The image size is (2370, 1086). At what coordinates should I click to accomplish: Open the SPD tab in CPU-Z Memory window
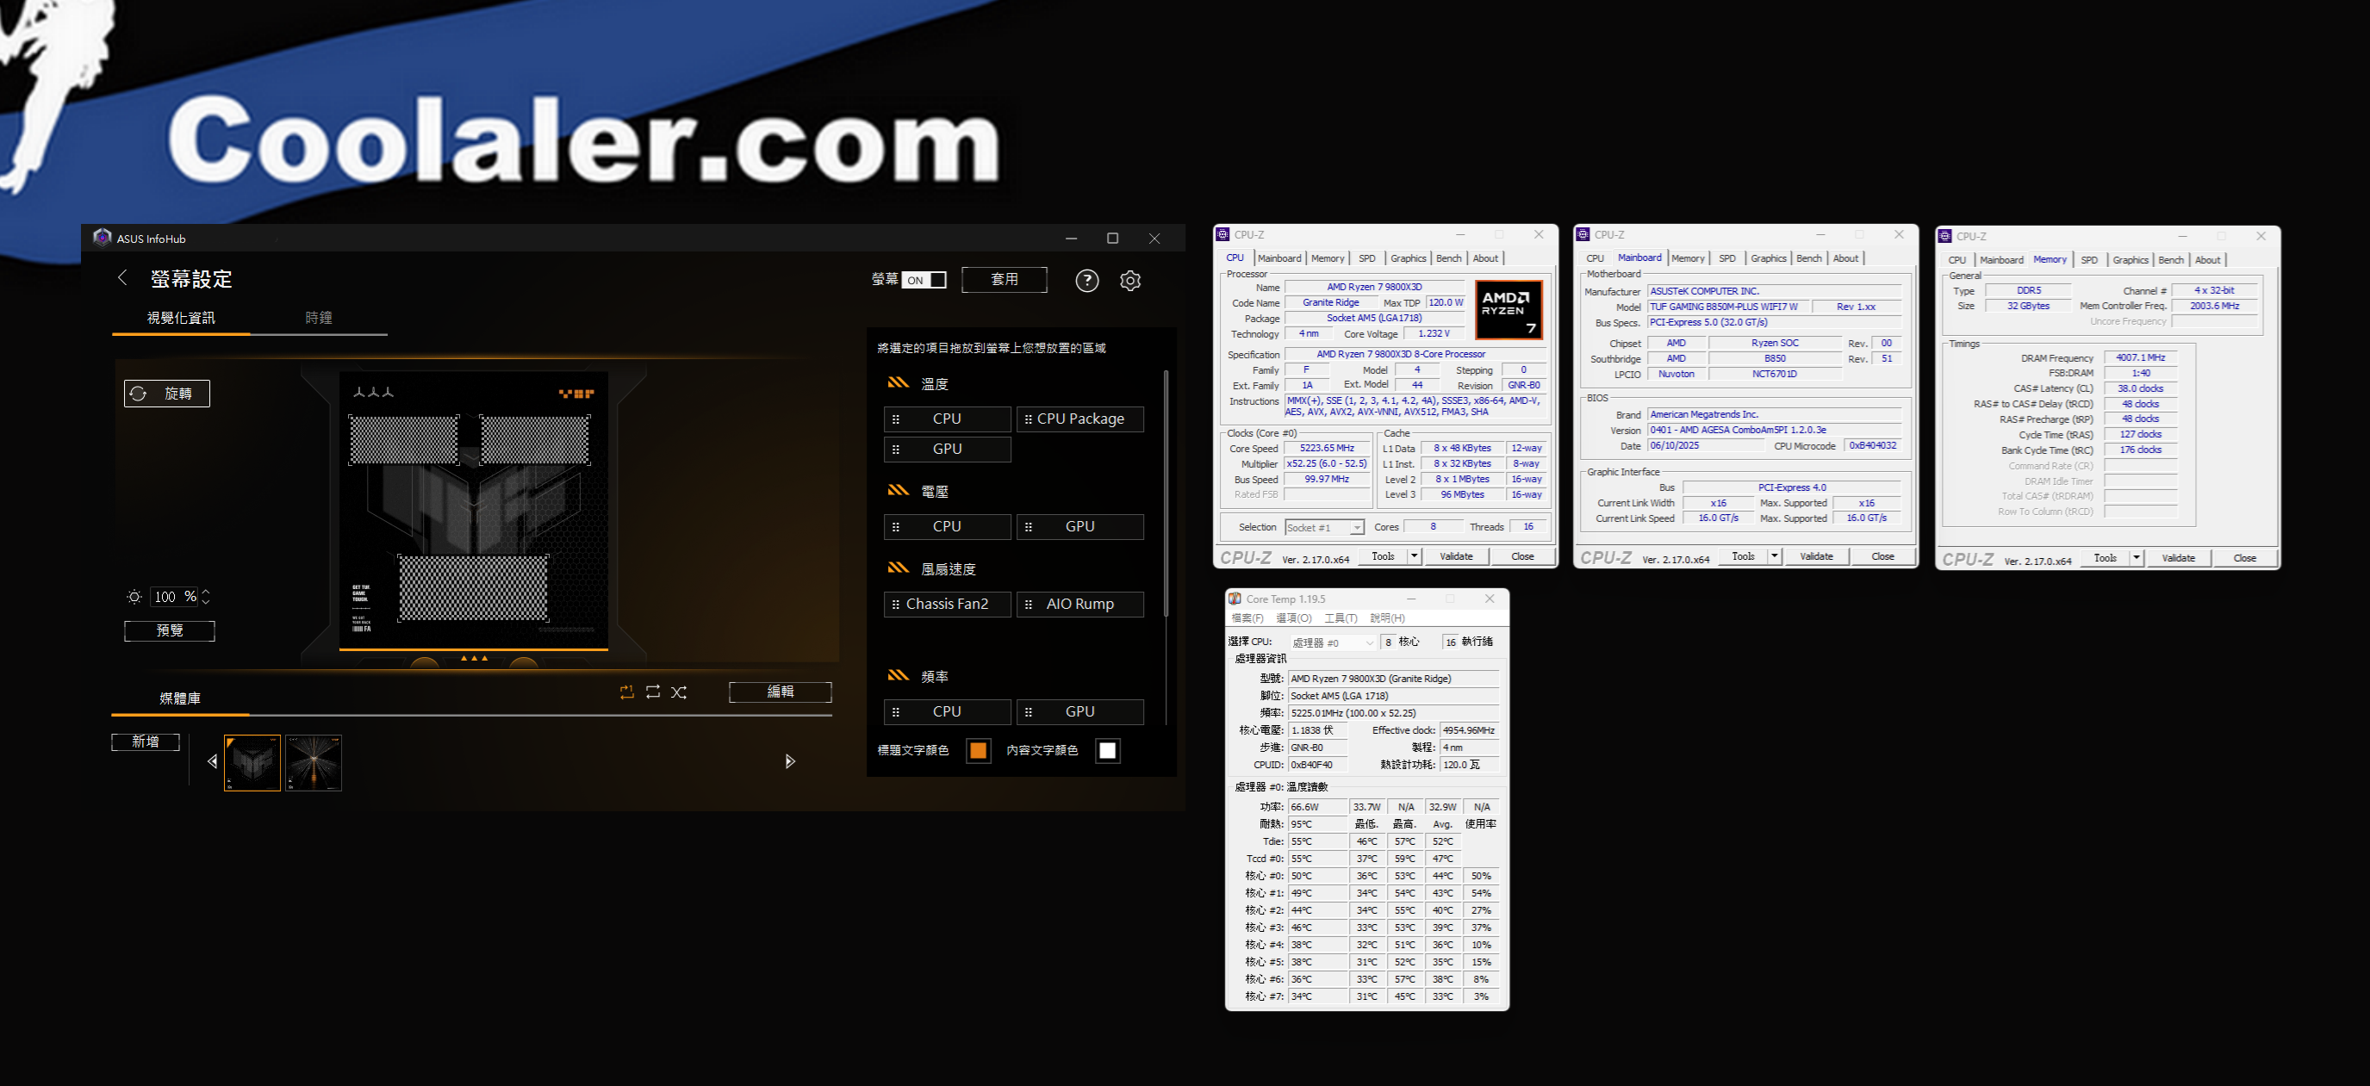(x=2088, y=260)
